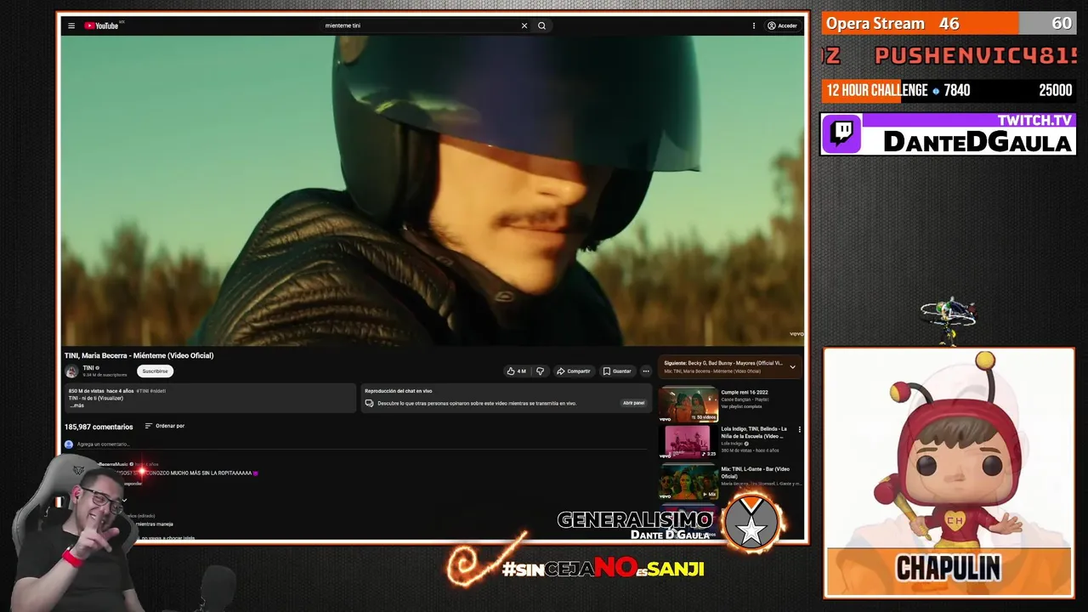The height and width of the screenshot is (612, 1088).
Task: Click the commenter profile avatar icon
Action: tap(69, 445)
